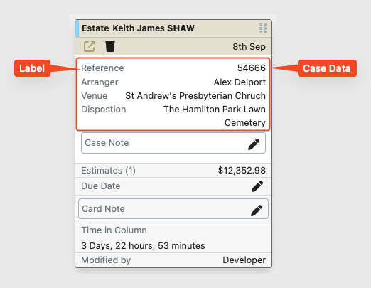Viewport: 371px width, 288px height.
Task: Click the Estimates (1) row
Action: (173, 171)
